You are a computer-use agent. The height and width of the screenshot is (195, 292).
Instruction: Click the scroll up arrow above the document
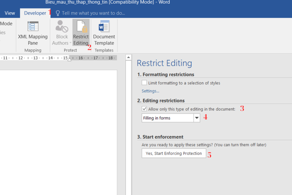click(x=128, y=57)
